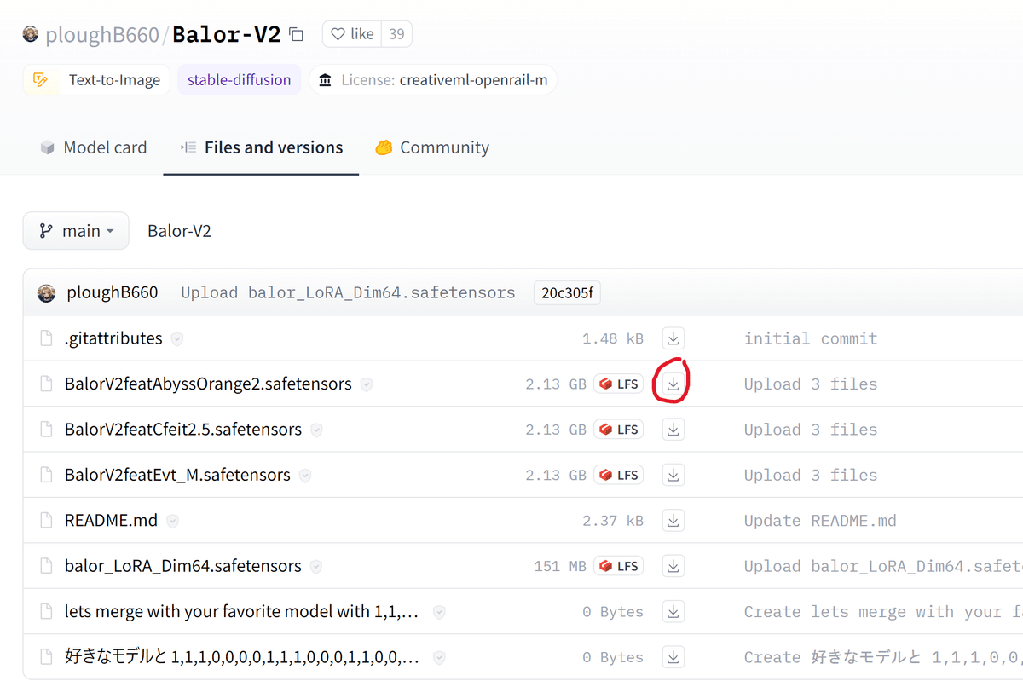Image resolution: width=1023 pixels, height=687 pixels.
Task: Click the LFS badge for balor_LoRA_Dim64
Action: (x=619, y=566)
